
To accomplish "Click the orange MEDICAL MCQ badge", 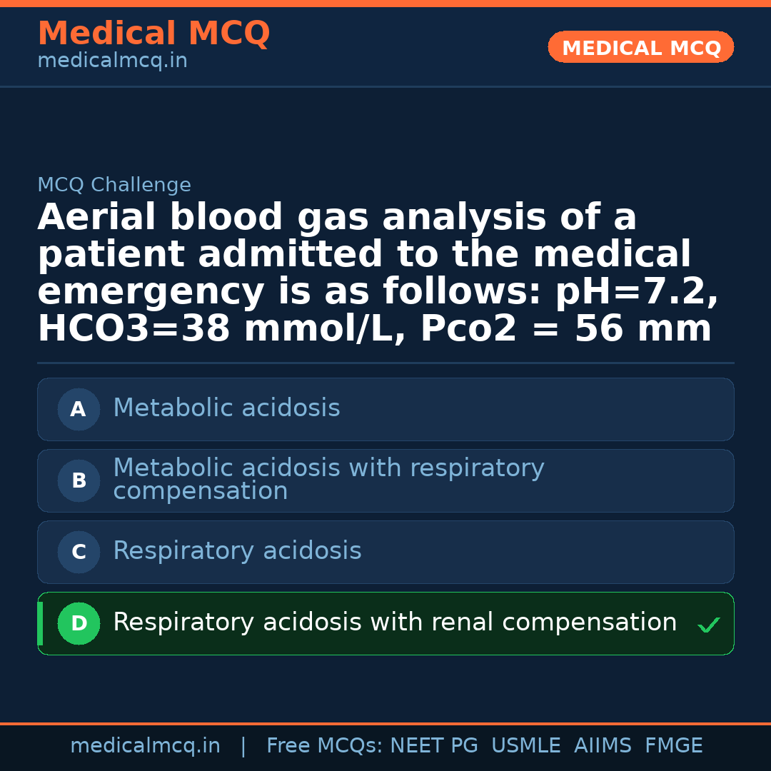I will pos(641,48).
